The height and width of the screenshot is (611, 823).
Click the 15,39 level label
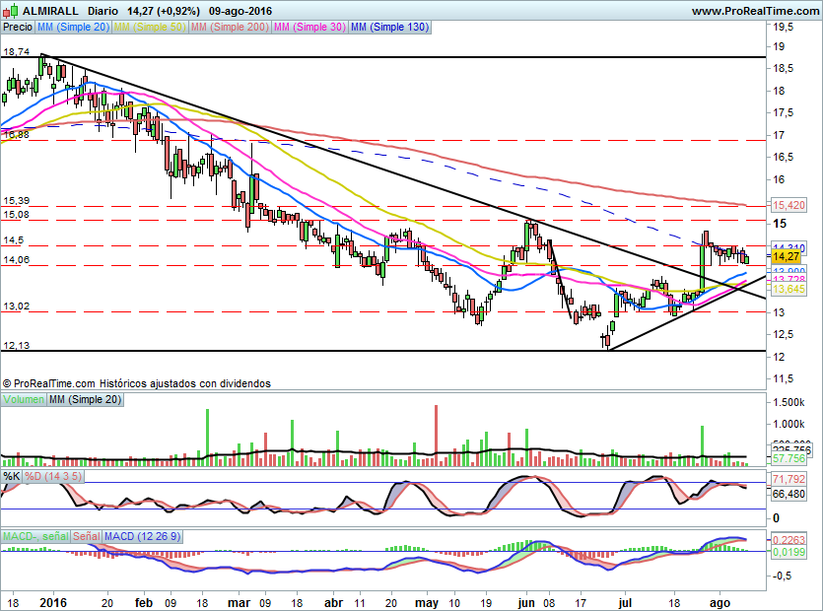17,200
